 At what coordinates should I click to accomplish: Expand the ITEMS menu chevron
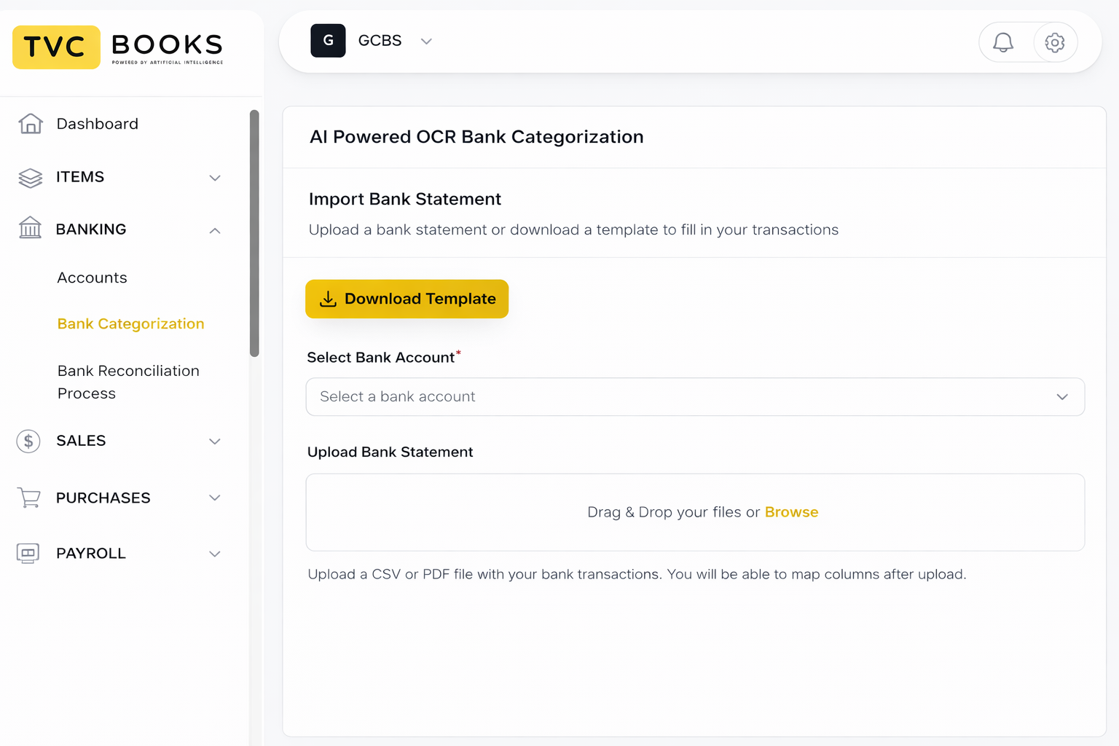215,178
